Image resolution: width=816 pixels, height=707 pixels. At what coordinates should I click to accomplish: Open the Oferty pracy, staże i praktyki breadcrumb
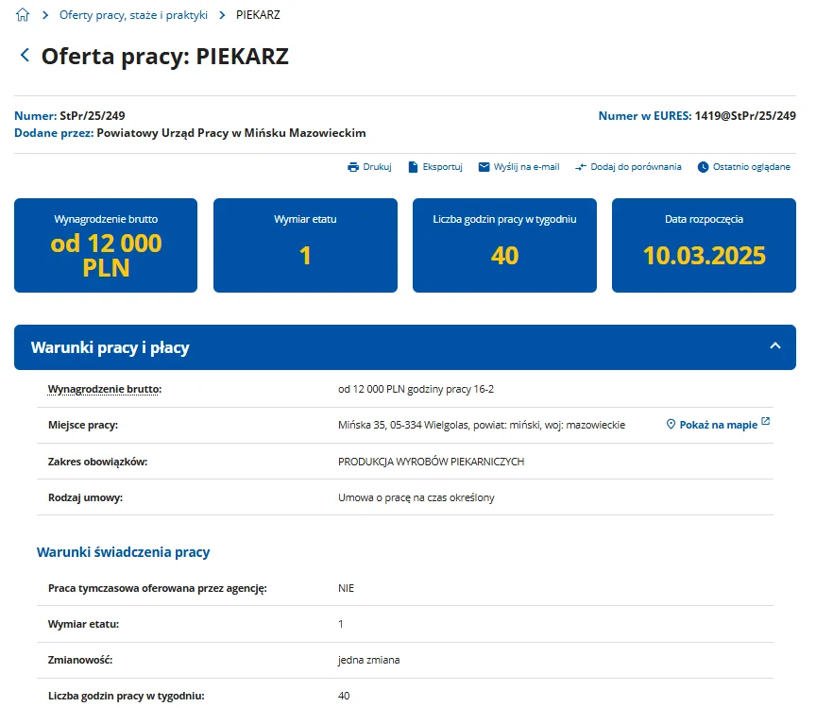tap(132, 14)
